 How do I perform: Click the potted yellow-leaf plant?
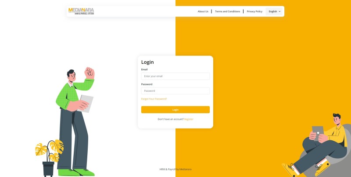pos(49,158)
